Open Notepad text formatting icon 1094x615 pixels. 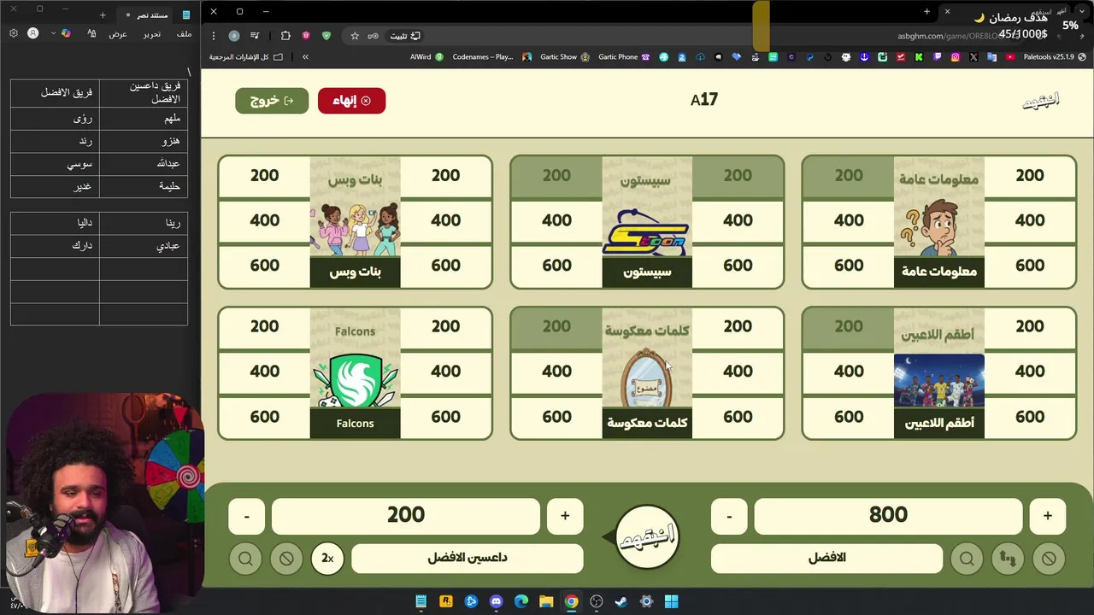click(91, 33)
